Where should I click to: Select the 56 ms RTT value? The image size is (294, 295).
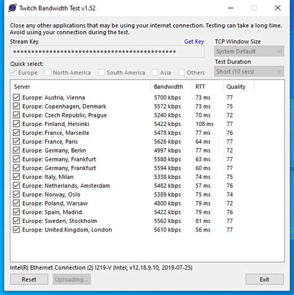click(203, 230)
